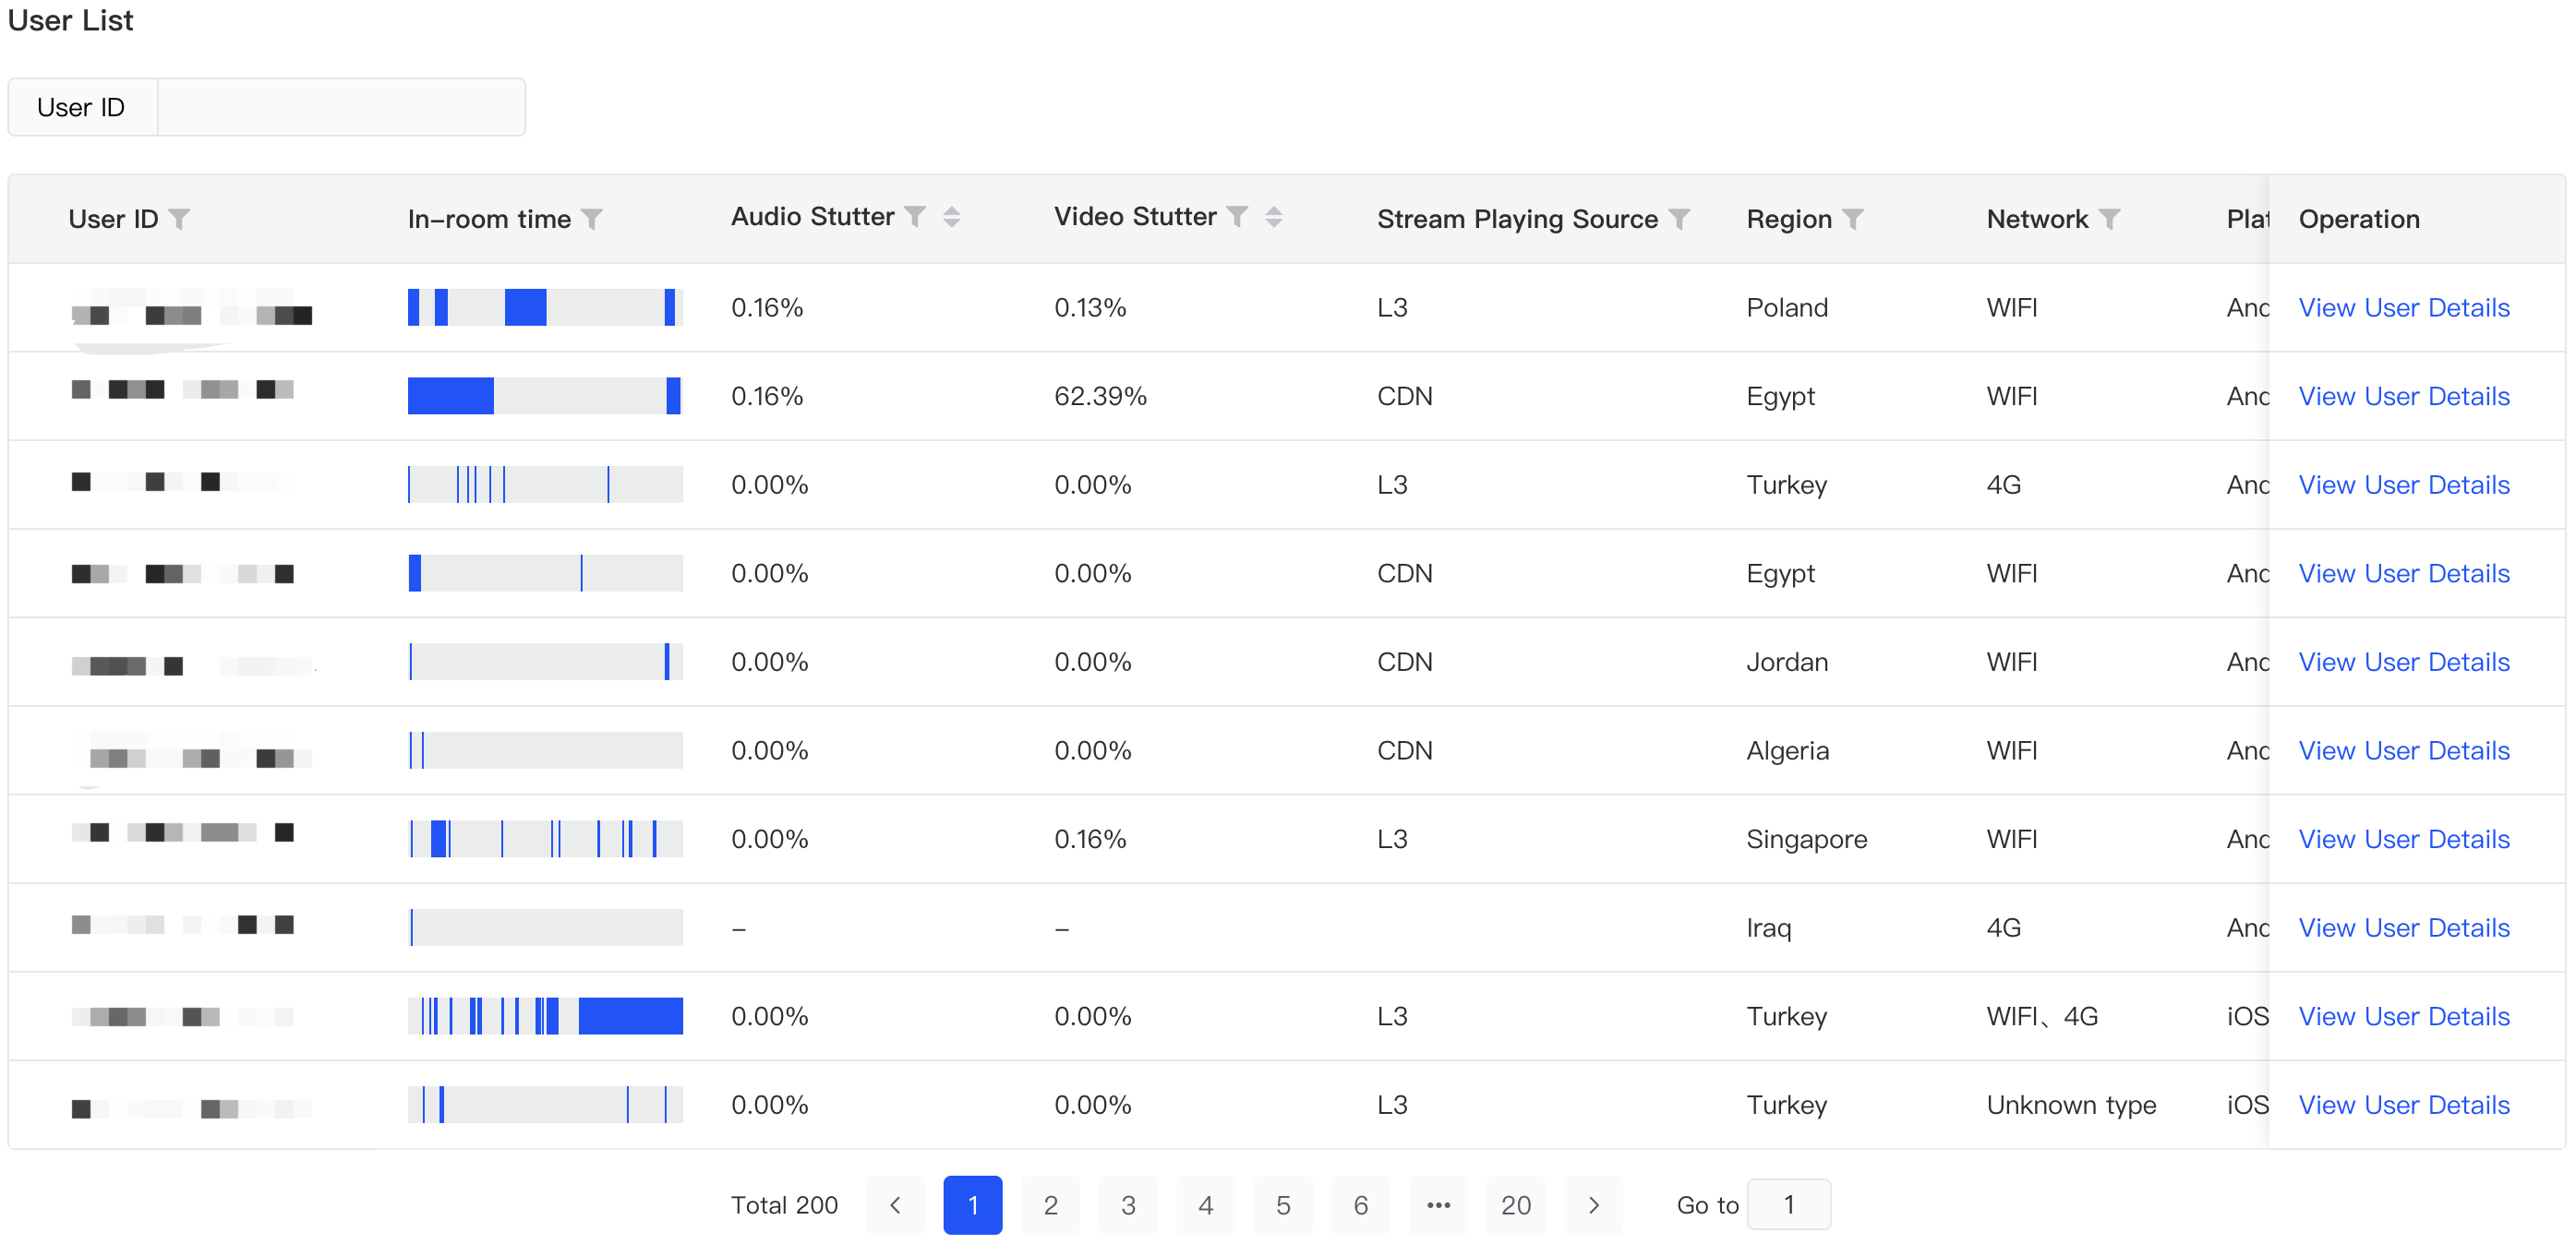View User Details for the Singapore user
This screenshot has height=1244, width=2576.
tap(2403, 839)
